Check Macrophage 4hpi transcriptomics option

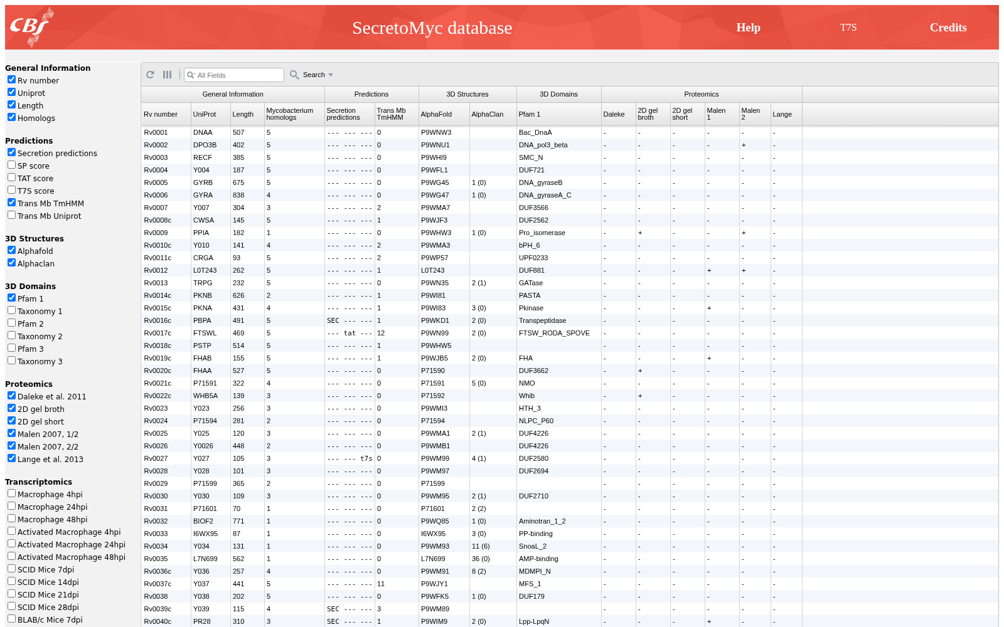(11, 493)
